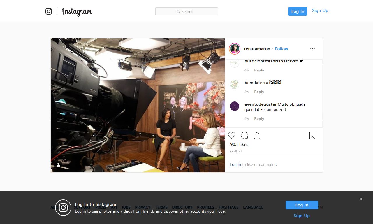This screenshot has height=224, width=373.
Task: Share the post using the share icon
Action: click(x=257, y=135)
